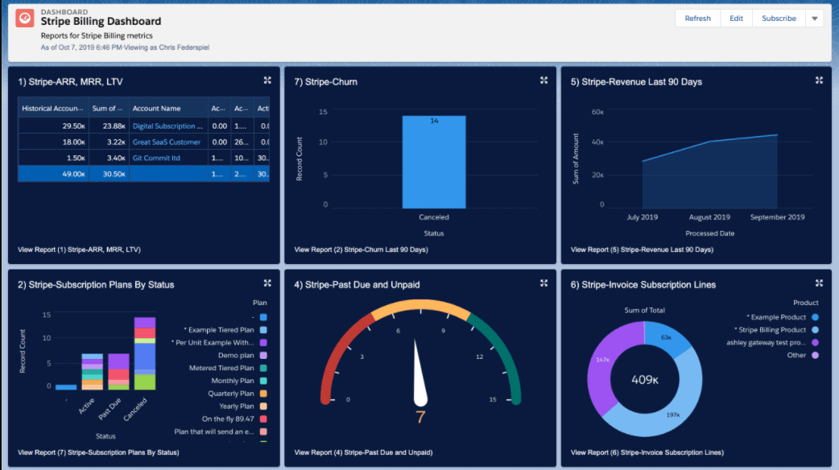Click the 'Sum of ...' column header
Image resolution: width=839 pixels, height=470 pixels.
(x=109, y=108)
